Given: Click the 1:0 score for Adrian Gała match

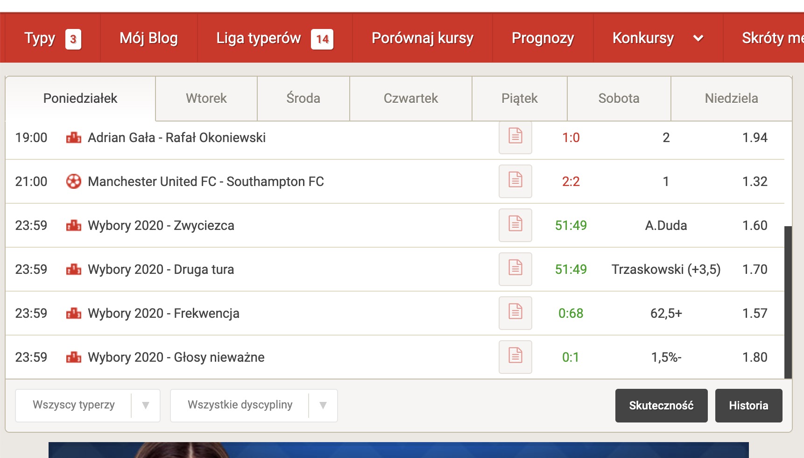Looking at the screenshot, I should [x=571, y=137].
